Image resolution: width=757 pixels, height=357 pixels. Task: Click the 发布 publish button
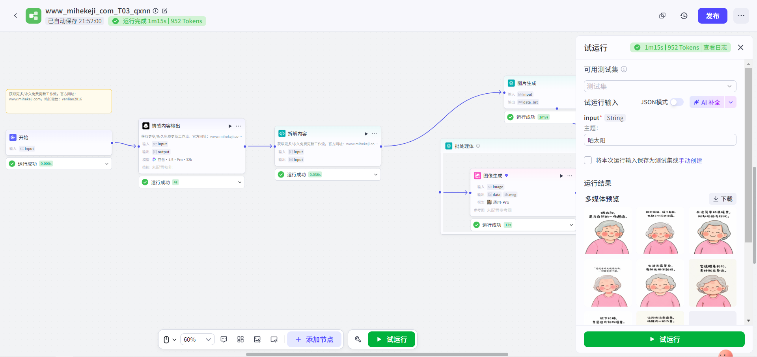pyautogui.click(x=712, y=16)
